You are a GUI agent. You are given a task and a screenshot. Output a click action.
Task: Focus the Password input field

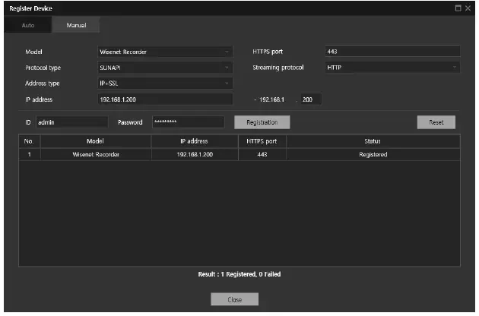point(189,122)
